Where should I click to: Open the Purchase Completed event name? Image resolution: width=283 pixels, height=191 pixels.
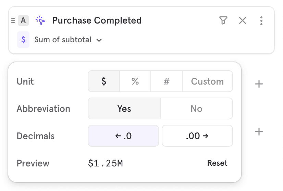97,20
